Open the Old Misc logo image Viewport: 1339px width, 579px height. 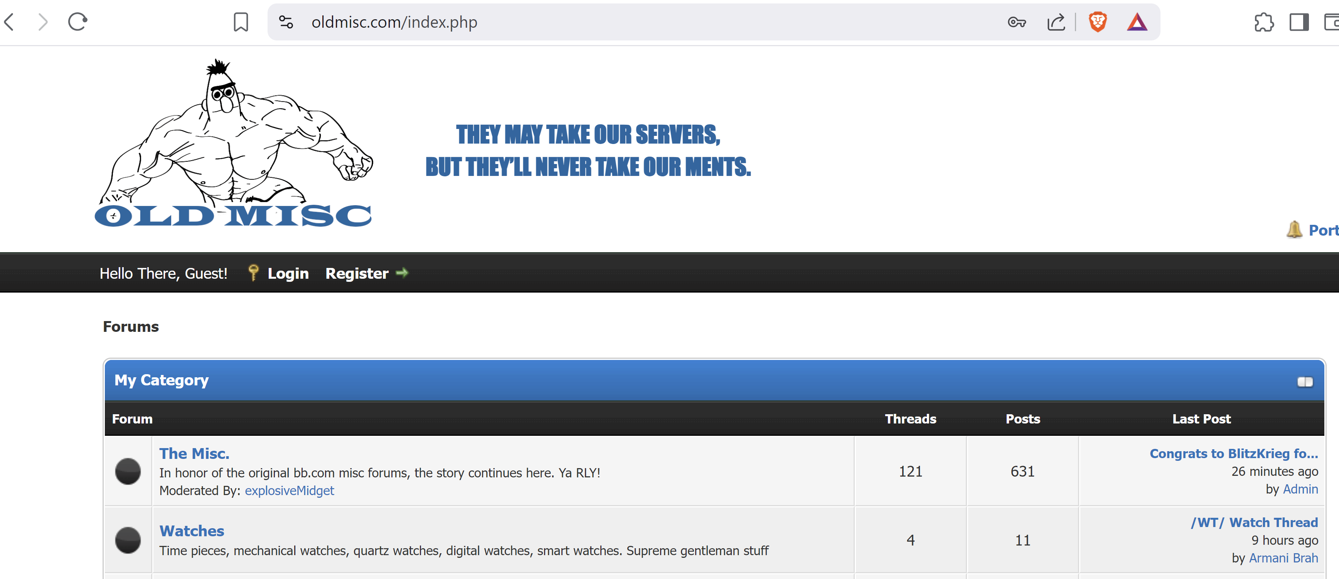234,143
